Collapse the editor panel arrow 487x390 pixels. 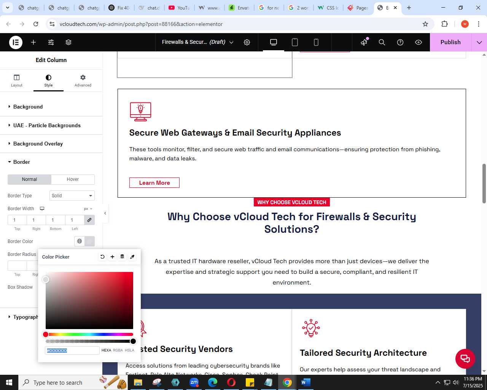click(105, 213)
